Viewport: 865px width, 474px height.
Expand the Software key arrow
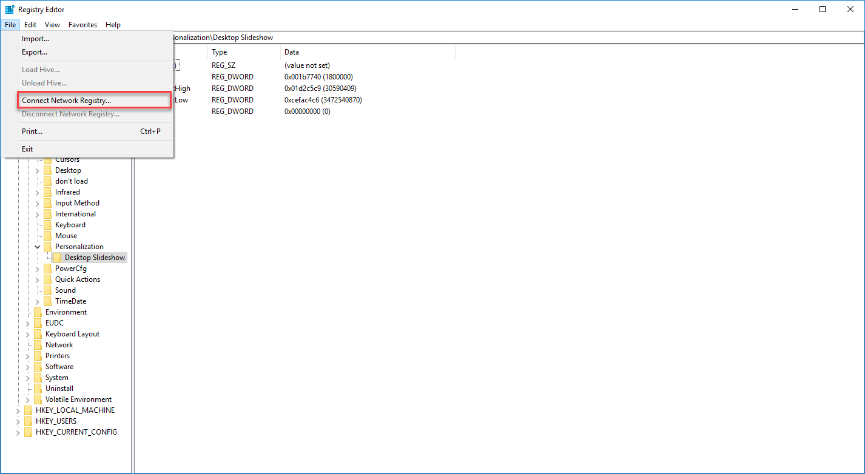coord(28,367)
